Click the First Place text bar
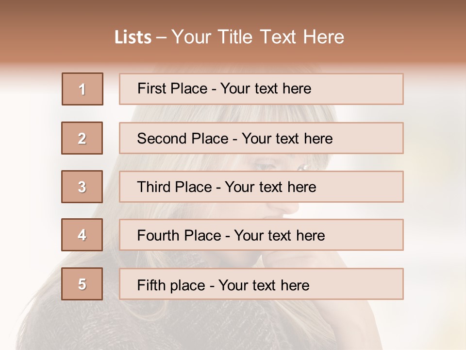 click(x=261, y=89)
